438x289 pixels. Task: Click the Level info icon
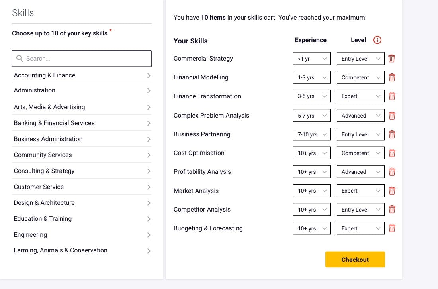377,40
